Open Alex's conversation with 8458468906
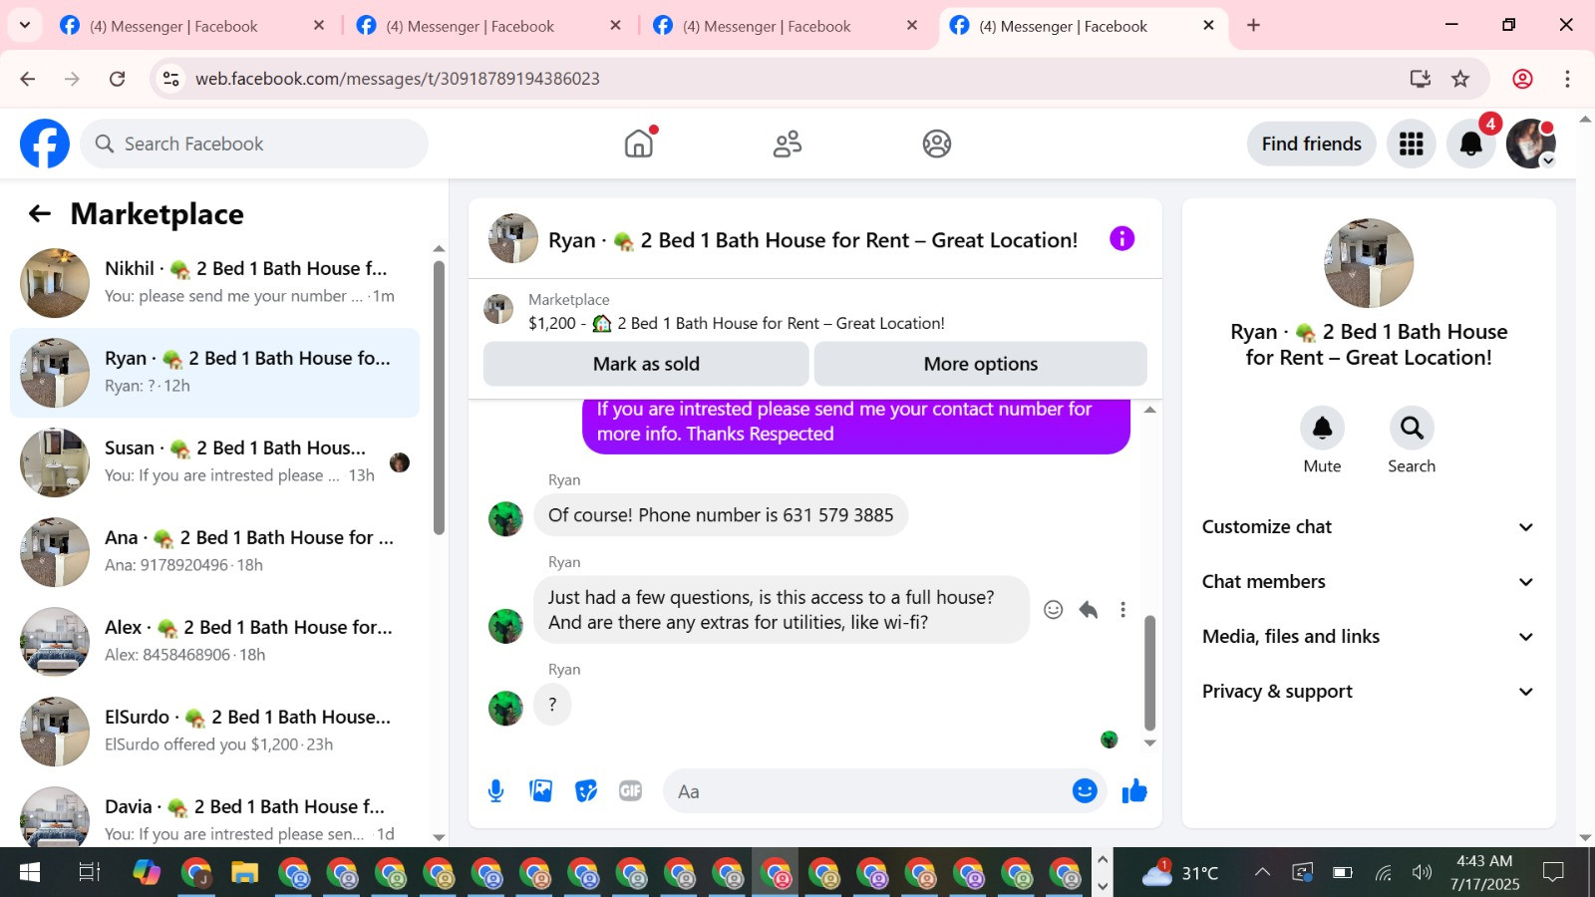 [214, 642]
